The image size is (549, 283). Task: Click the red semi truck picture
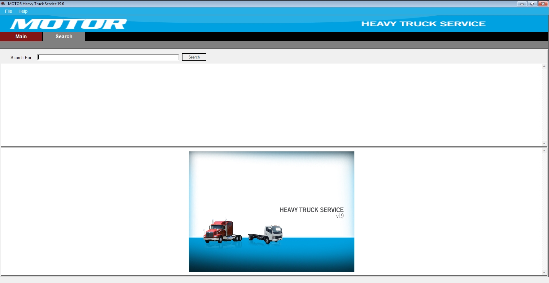pyautogui.click(x=222, y=231)
